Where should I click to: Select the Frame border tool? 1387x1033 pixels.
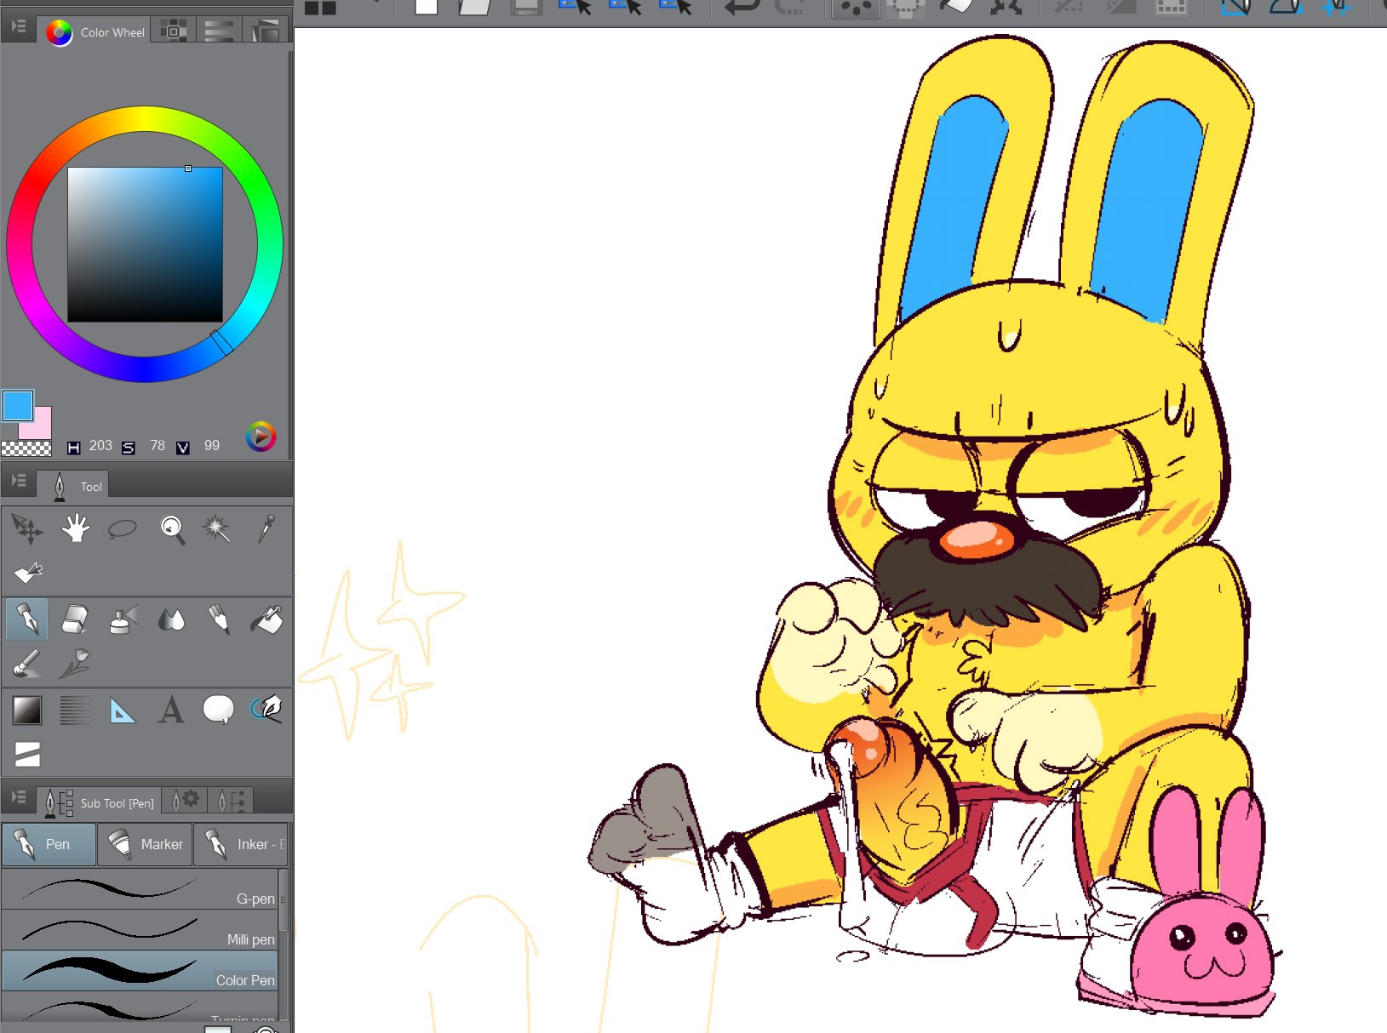point(27,754)
